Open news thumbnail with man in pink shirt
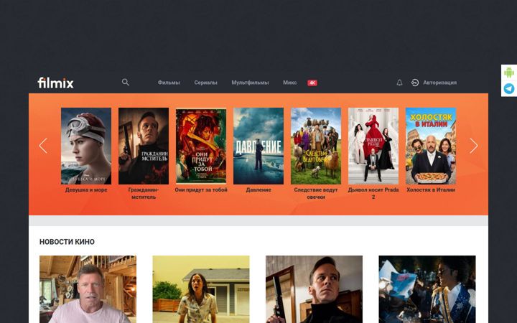 [88, 289]
